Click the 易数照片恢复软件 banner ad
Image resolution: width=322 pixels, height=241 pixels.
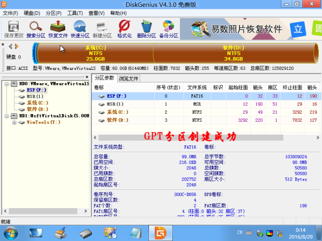[251, 29]
